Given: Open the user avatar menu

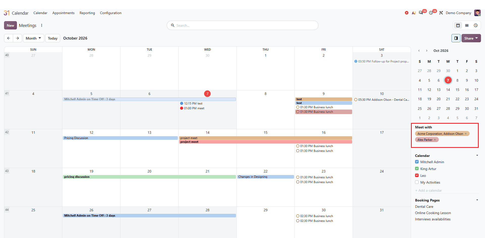Looking at the screenshot, I should tap(477, 13).
